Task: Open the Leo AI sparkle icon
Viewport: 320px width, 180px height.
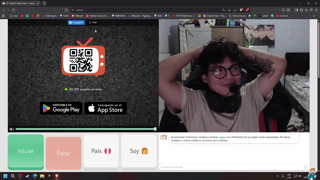Action: coord(306,10)
